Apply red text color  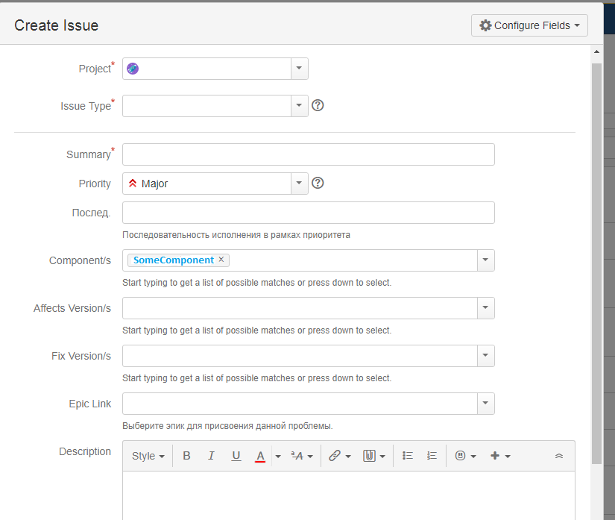(x=260, y=456)
